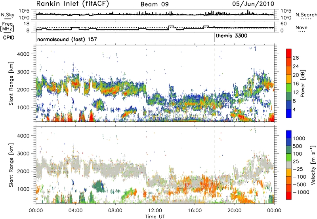Click the '20:00' time axis tick label
Screen dimensions: 317x219
tap(234, 211)
